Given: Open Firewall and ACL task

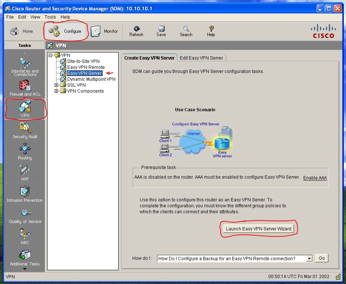Looking at the screenshot, I should tap(25, 88).
